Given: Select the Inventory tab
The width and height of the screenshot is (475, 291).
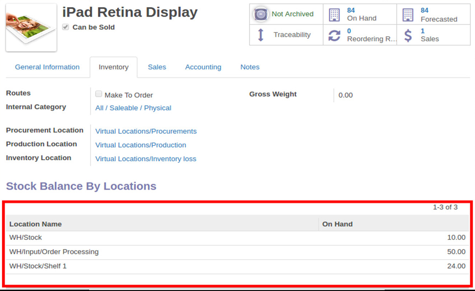Looking at the screenshot, I should 113,67.
